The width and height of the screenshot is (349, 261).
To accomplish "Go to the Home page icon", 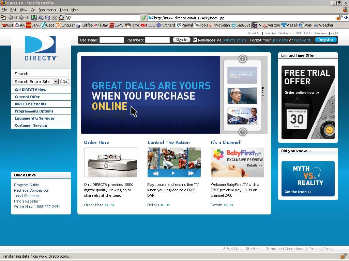I will pos(61,18).
